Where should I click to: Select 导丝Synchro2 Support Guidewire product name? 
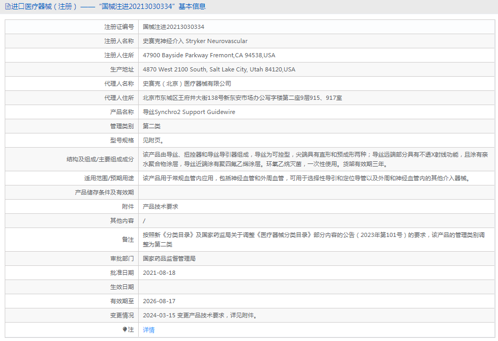pyautogui.click(x=189, y=112)
